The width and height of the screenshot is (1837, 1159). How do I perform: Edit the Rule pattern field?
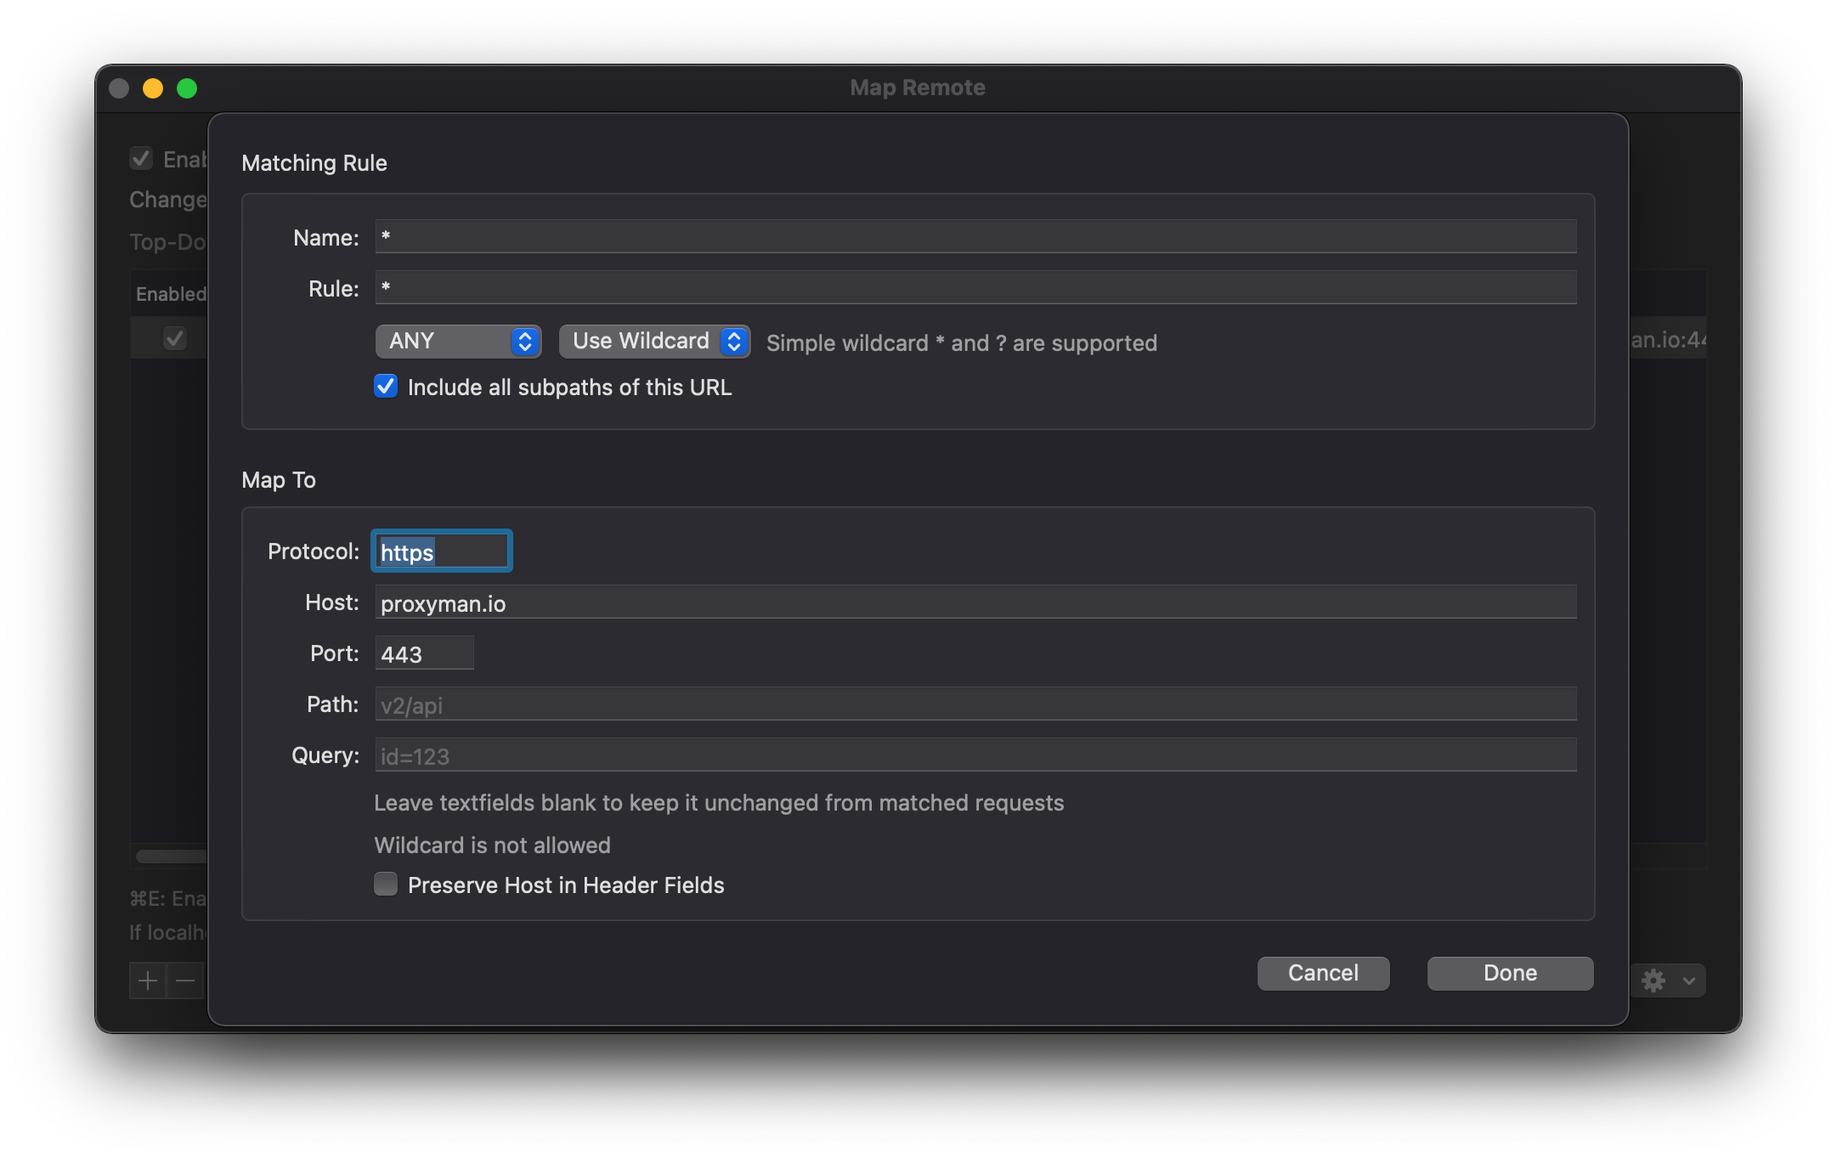pyautogui.click(x=975, y=288)
